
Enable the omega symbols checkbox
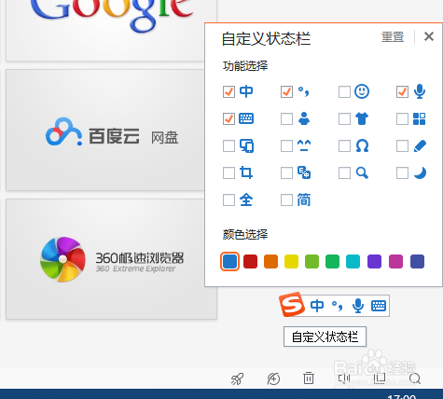point(344,146)
